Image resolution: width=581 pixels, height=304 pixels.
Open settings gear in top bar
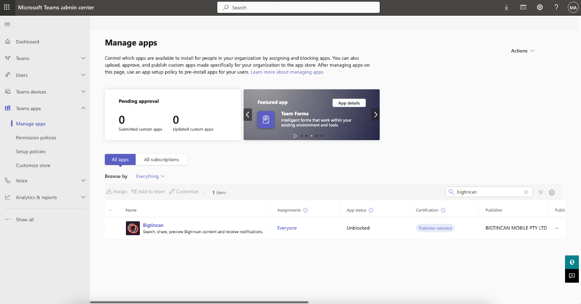pyautogui.click(x=540, y=7)
